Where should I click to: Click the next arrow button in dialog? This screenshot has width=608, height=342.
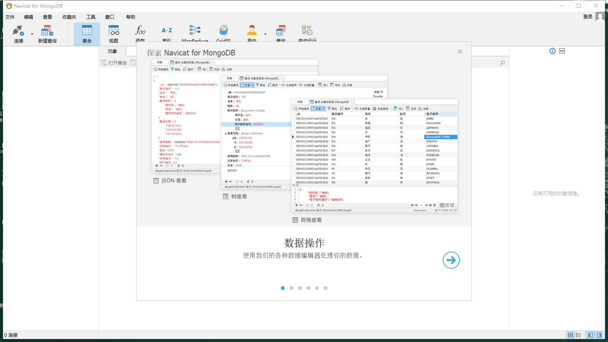click(451, 260)
